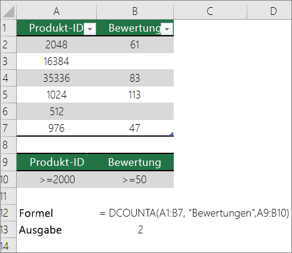The height and width of the screenshot is (253, 292).
Task: Select row 8 header
Action: (x=8, y=145)
